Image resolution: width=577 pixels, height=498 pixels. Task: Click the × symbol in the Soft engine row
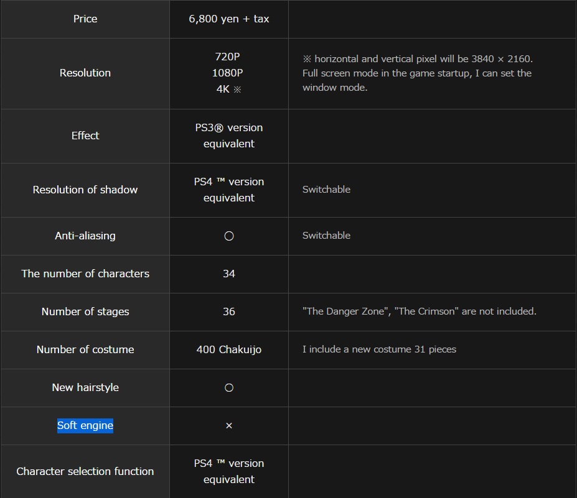click(x=229, y=426)
